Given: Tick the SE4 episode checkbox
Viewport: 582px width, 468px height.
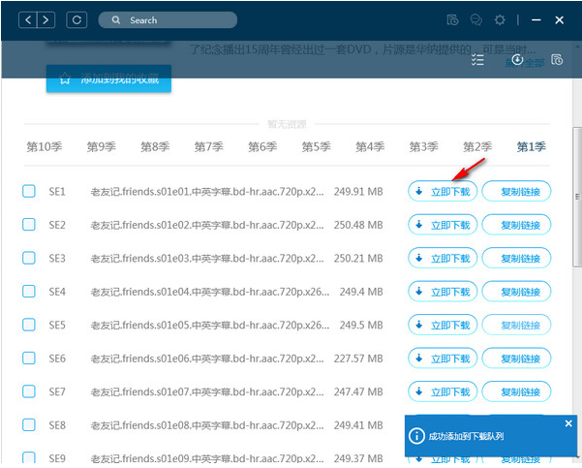Looking at the screenshot, I should (29, 292).
